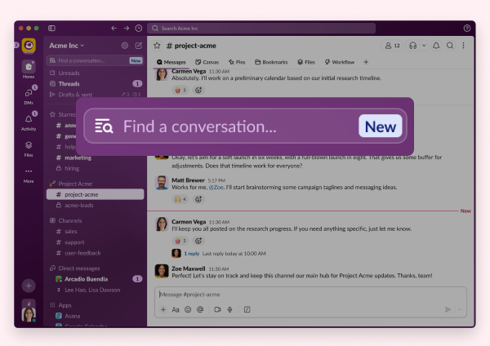
Task: Open channel more options dots
Action: pos(463,46)
